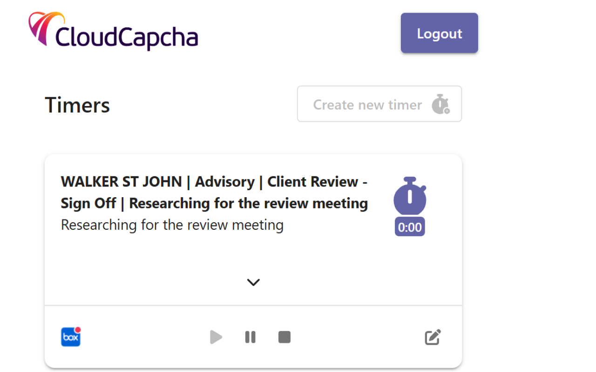Pause the WALKER ST JOHN timer

tap(251, 337)
